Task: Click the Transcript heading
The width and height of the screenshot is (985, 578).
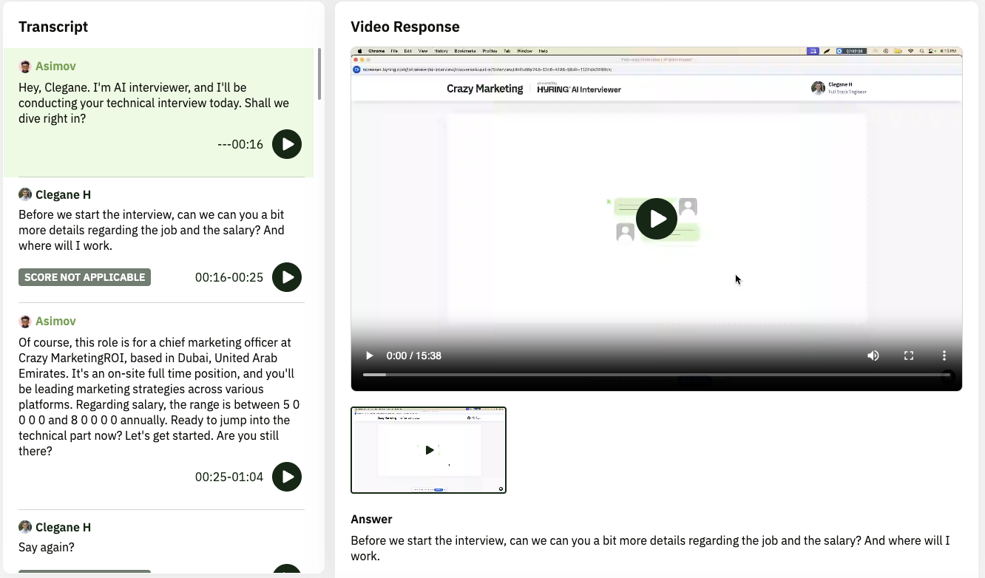Action: pyautogui.click(x=53, y=27)
